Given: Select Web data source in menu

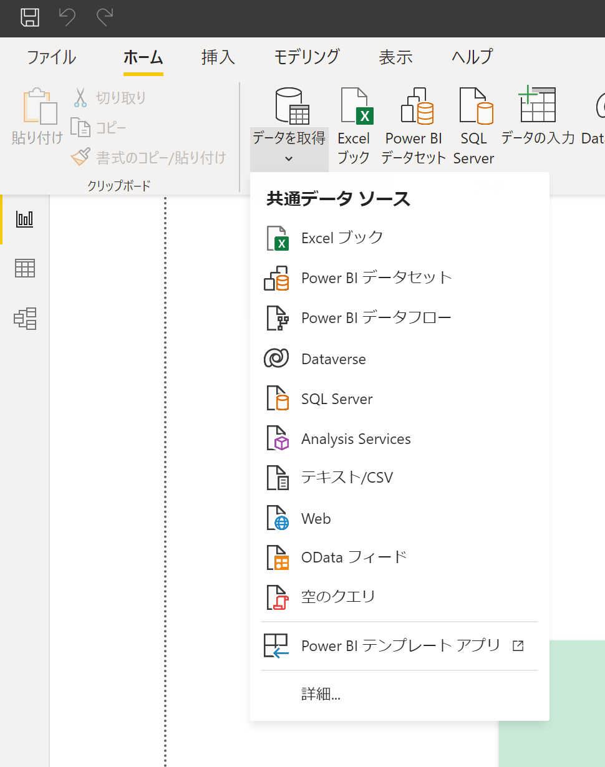Looking at the screenshot, I should 316,519.
